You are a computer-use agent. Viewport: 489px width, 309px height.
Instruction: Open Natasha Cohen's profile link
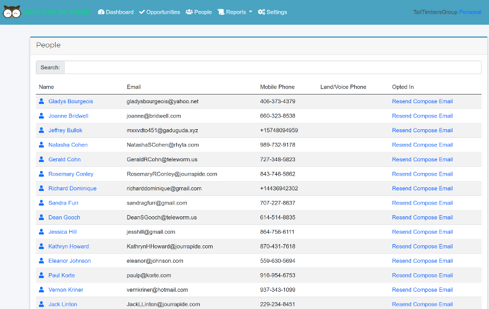[x=68, y=145]
